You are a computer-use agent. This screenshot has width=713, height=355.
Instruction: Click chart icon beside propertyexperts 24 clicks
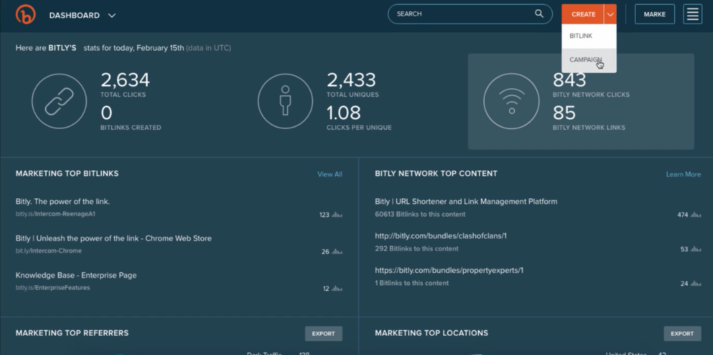coord(696,284)
